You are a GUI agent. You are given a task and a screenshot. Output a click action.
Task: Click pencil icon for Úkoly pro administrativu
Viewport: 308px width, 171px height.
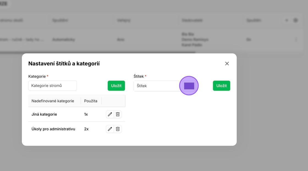[110, 129]
